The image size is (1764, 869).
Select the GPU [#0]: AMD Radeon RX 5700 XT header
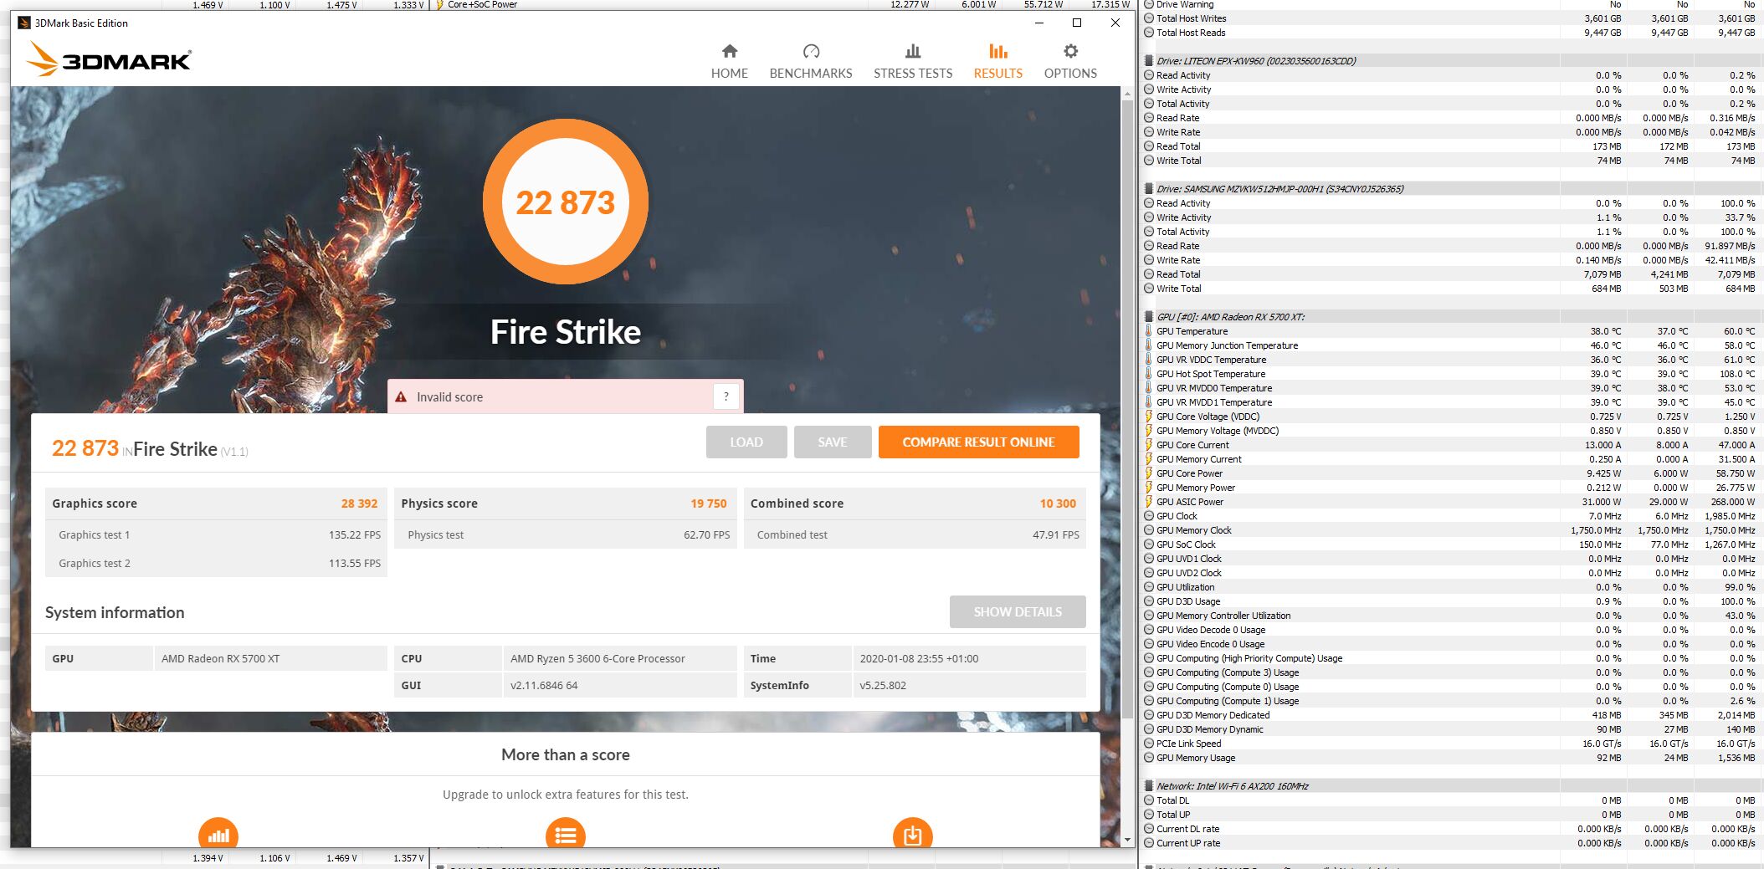[1453, 317]
